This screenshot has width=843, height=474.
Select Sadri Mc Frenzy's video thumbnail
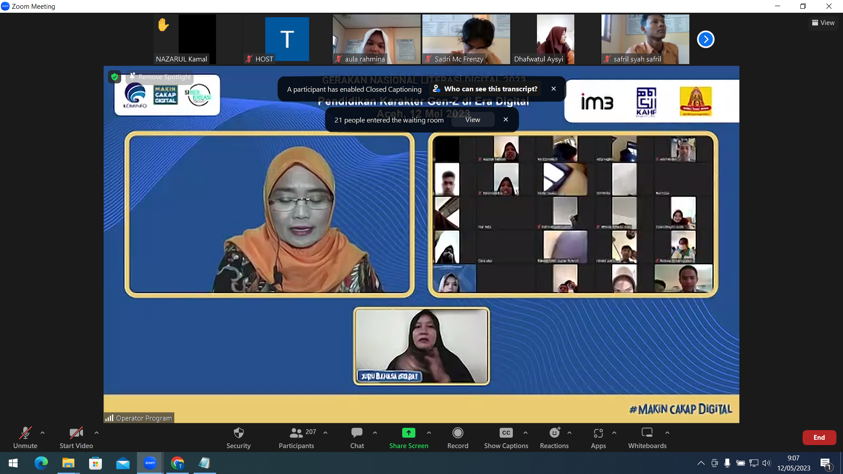click(x=466, y=39)
